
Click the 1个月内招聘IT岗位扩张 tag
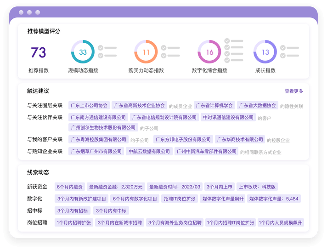click(x=231, y=222)
